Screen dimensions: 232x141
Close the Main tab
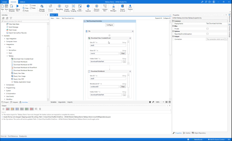coord(57,15)
